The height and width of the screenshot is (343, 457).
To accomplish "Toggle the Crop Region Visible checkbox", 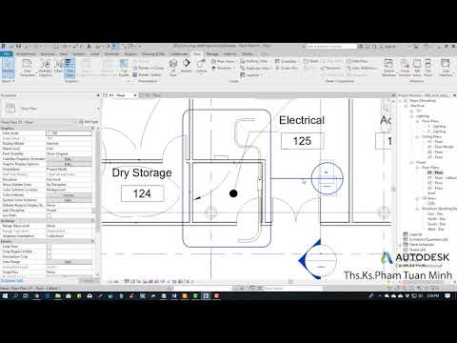I will 49,252.
